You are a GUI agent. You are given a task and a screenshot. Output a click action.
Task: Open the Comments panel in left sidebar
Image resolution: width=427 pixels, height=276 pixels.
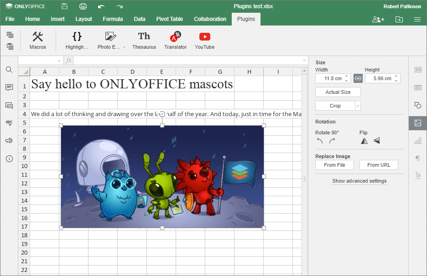pyautogui.click(x=9, y=87)
